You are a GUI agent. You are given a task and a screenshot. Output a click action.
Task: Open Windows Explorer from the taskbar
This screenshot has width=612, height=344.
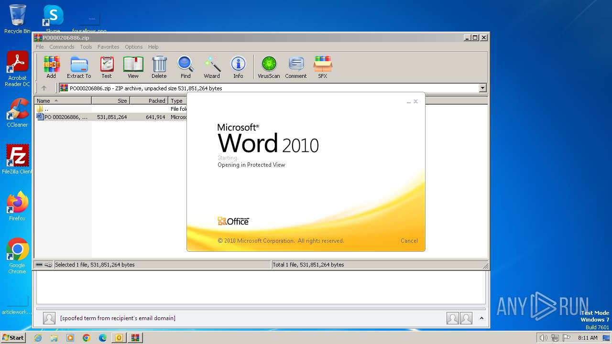[54, 338]
